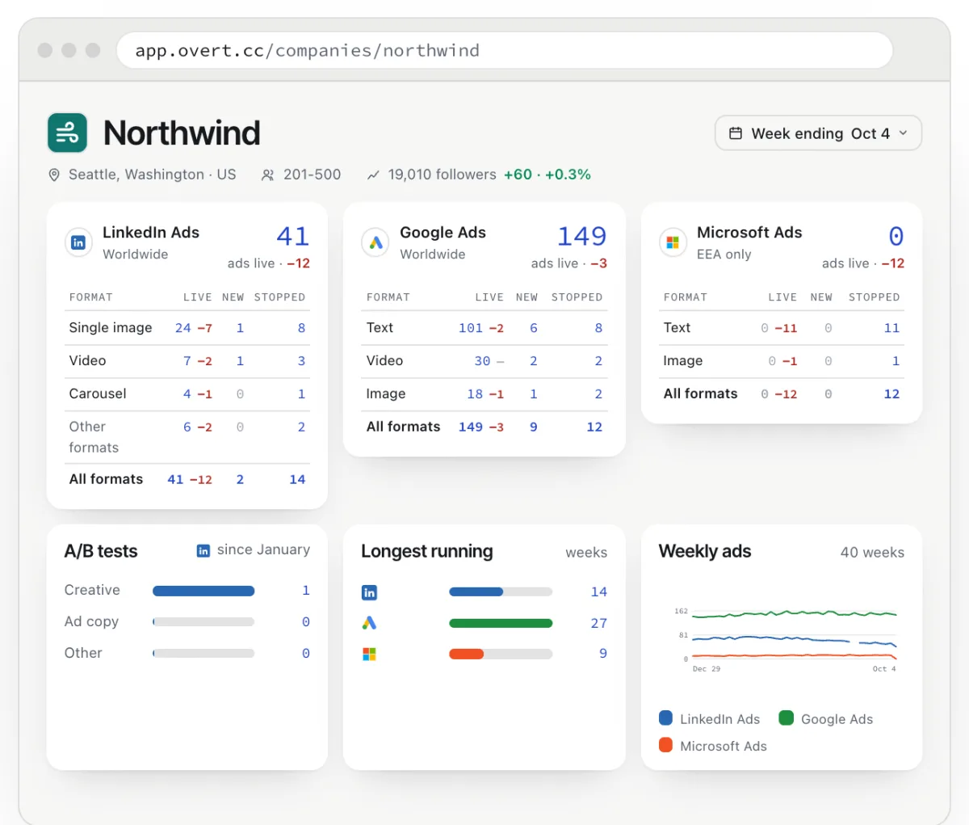
Task: Click the Ad copy A/B test bar
Action: pyautogui.click(x=203, y=622)
